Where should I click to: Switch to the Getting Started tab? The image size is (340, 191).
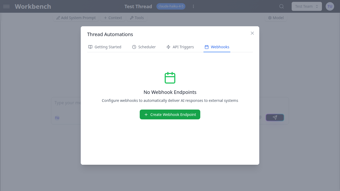coord(105,47)
